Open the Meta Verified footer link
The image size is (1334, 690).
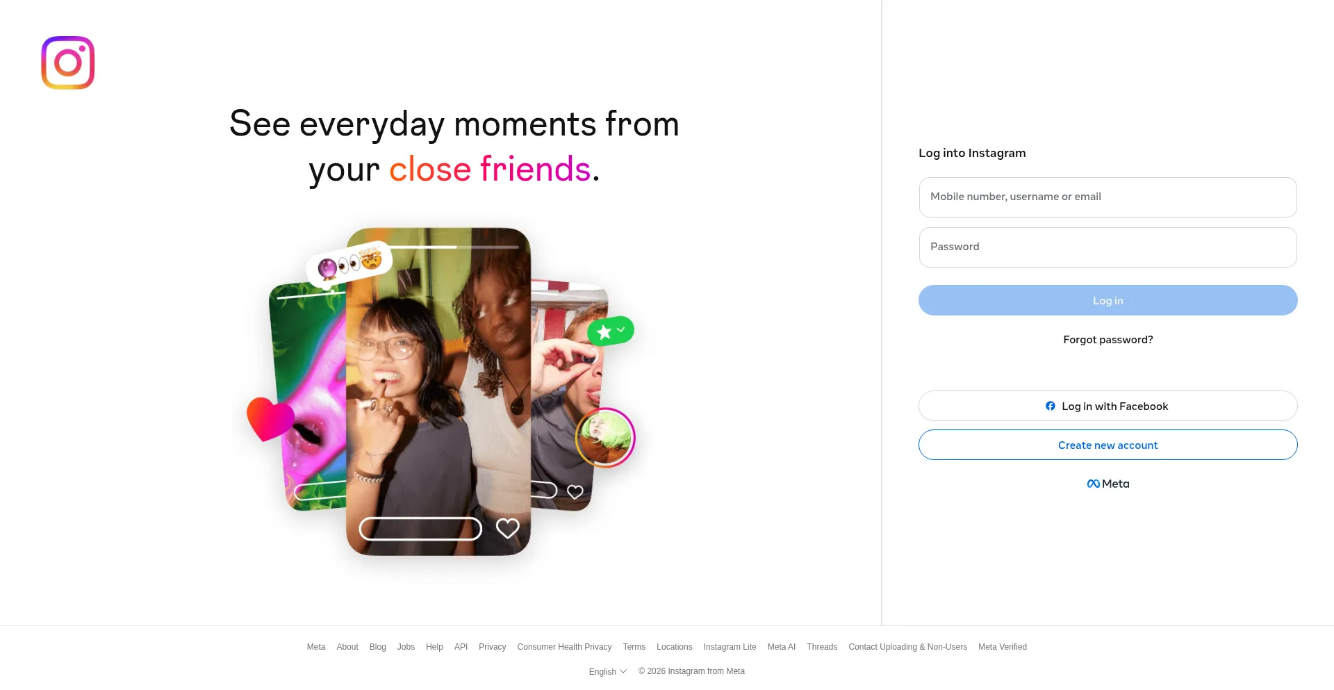pyautogui.click(x=1003, y=647)
